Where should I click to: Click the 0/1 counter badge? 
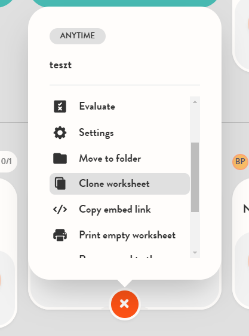[7, 161]
